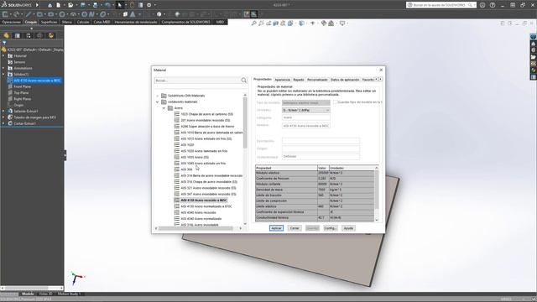Open the Rayado tab in Material dialog
The image size is (537, 302).
click(x=299, y=80)
